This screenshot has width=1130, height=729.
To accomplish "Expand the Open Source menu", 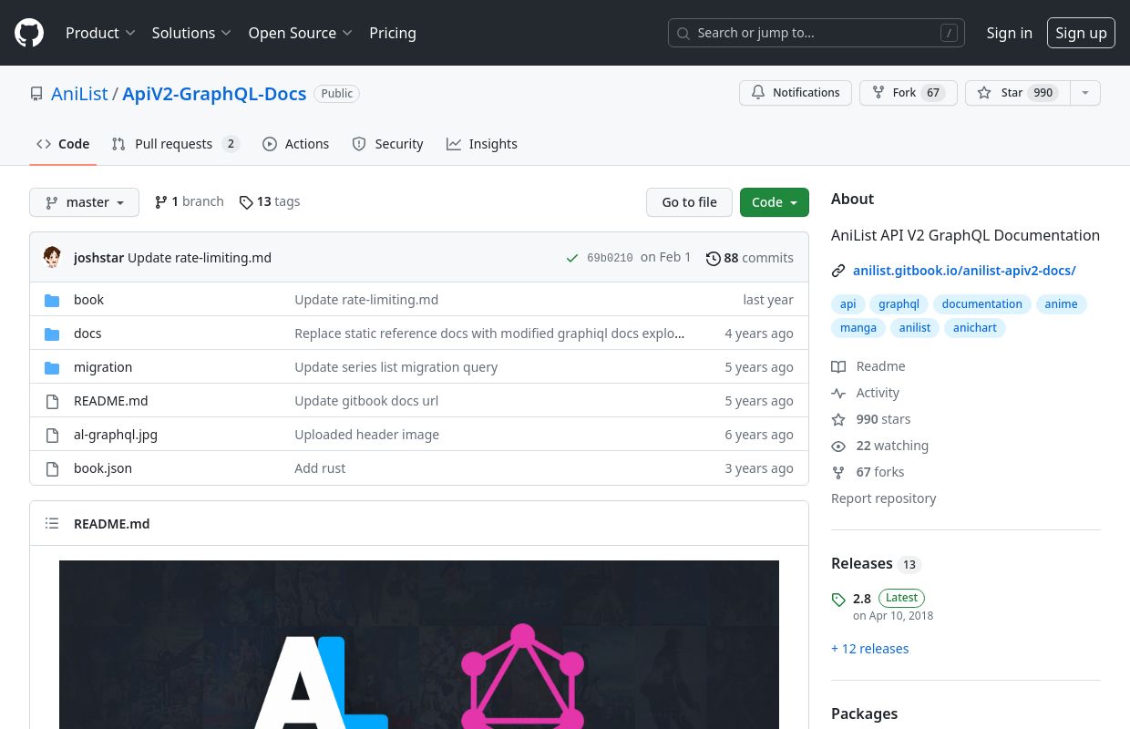I will point(300,33).
